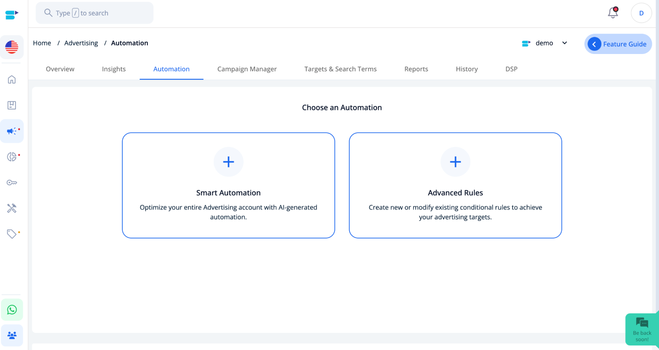The height and width of the screenshot is (350, 659).
Task: Open the WhatsApp support icon
Action: click(x=12, y=309)
